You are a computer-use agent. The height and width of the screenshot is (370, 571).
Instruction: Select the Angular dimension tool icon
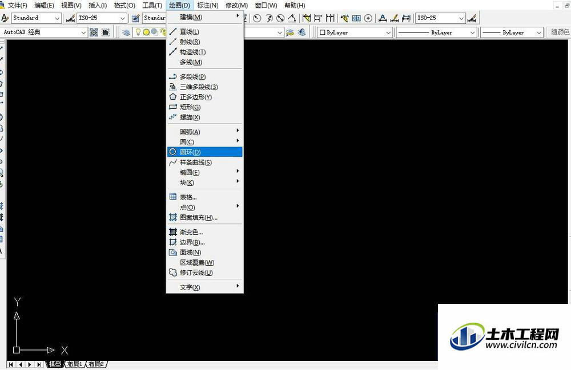(x=292, y=18)
